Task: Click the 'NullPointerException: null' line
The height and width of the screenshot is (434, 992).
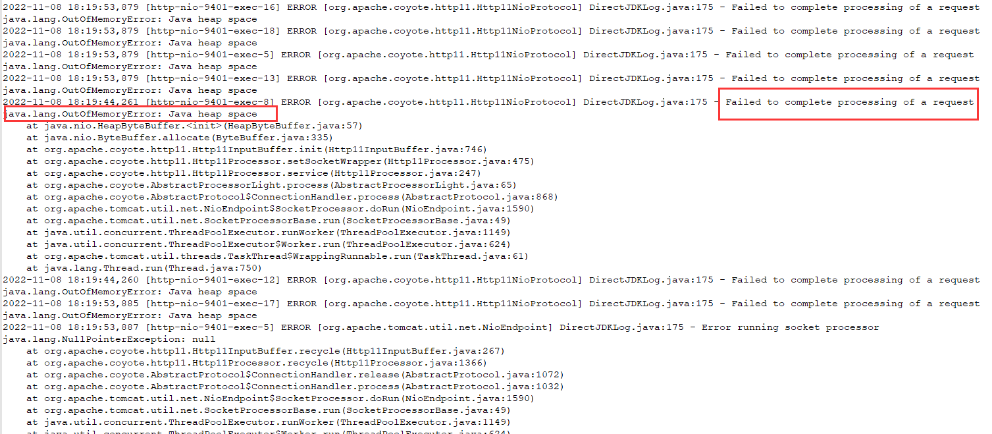Action: point(109,339)
